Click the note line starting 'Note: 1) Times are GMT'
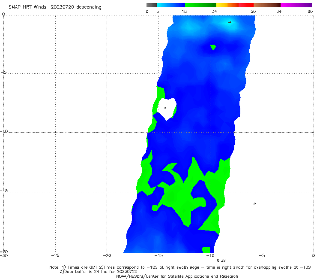 point(180,267)
